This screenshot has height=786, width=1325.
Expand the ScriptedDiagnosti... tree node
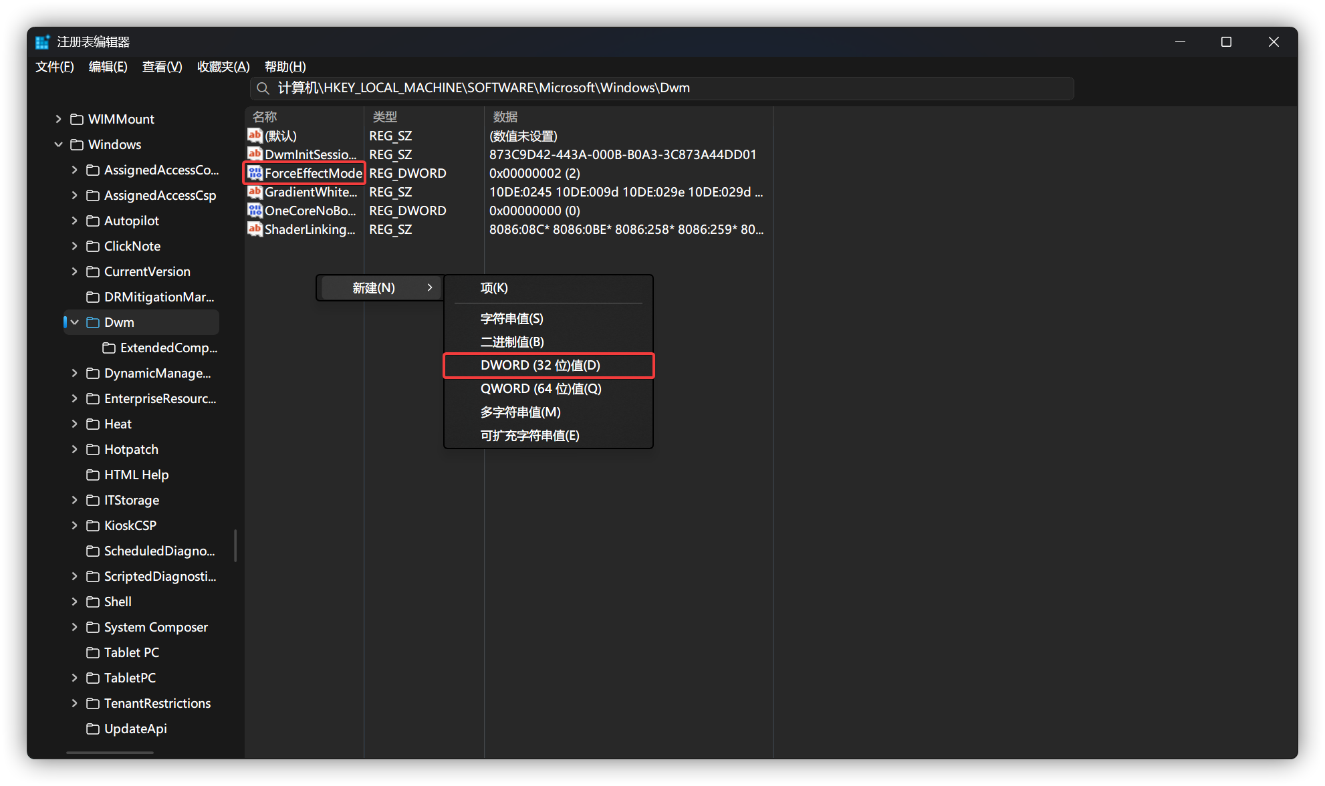tap(74, 576)
